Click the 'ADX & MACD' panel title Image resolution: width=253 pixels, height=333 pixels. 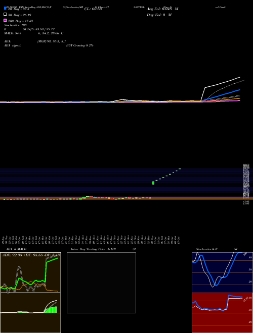[16, 249]
